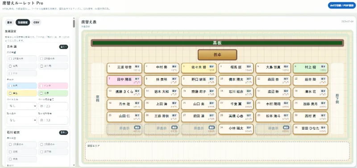Hide the seat of 吉田 ひなた
357x168 pixels.
click(323, 127)
